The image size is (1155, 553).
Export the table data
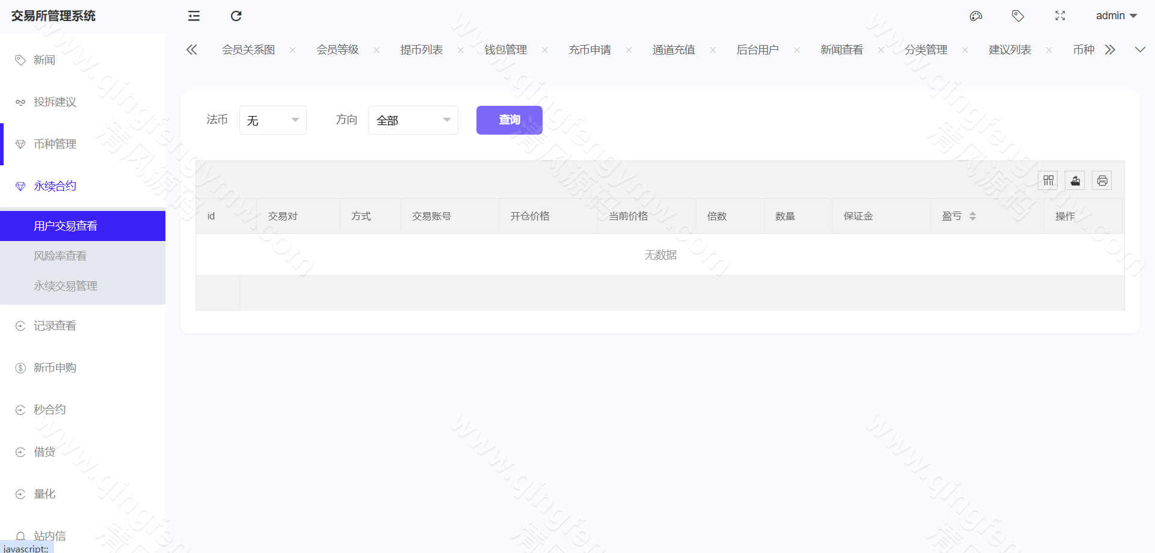[1074, 180]
